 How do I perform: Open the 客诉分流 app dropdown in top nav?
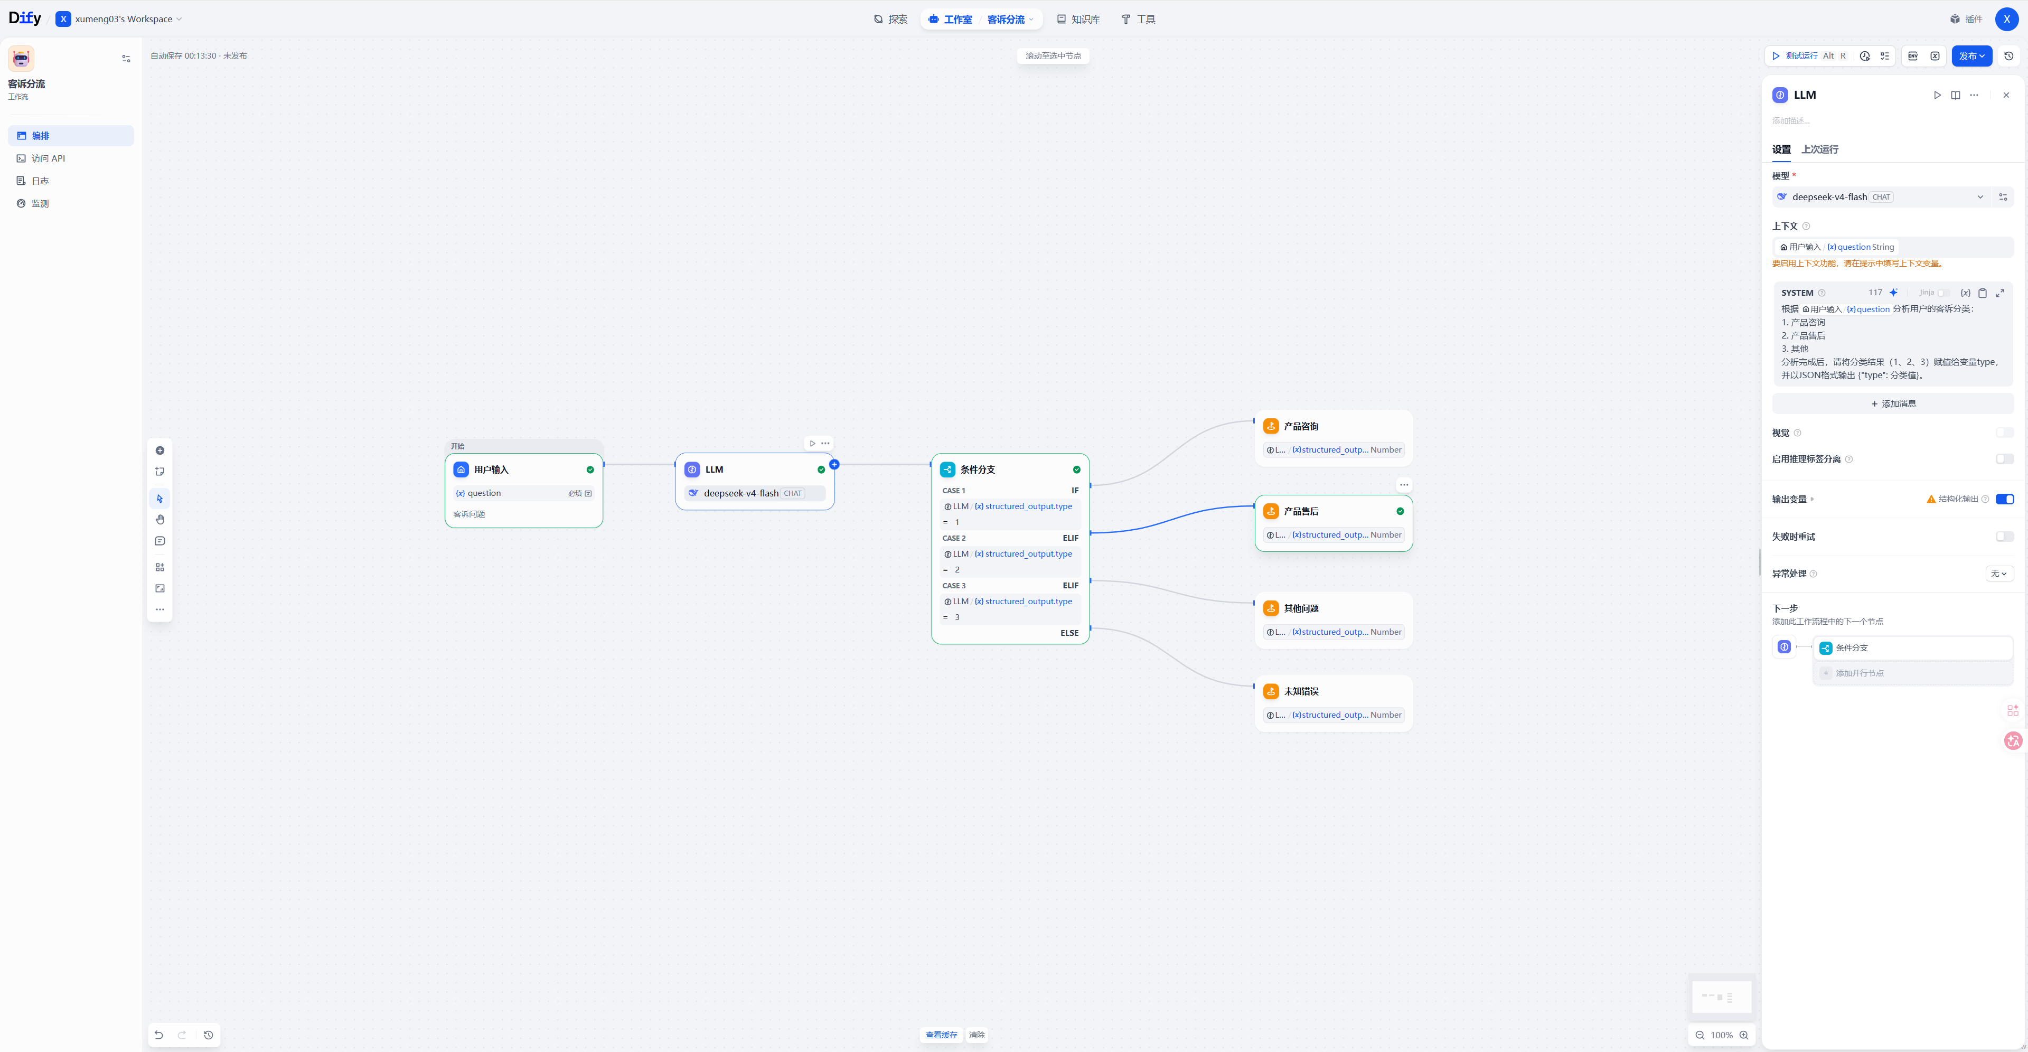[x=1010, y=19]
